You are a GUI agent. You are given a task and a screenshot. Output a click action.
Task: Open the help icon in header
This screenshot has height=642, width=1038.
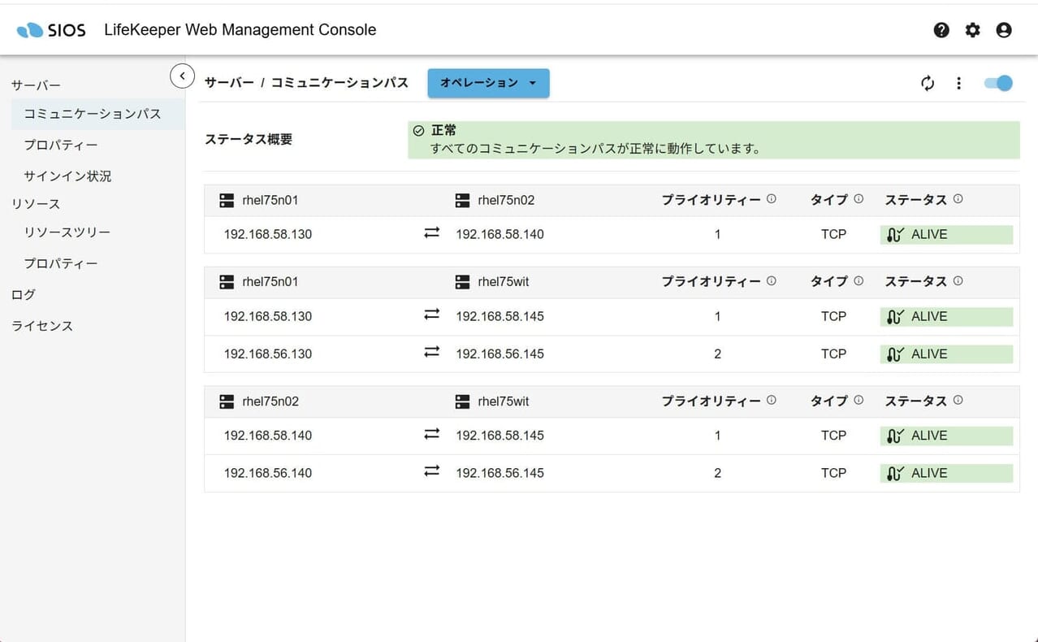coord(941,30)
